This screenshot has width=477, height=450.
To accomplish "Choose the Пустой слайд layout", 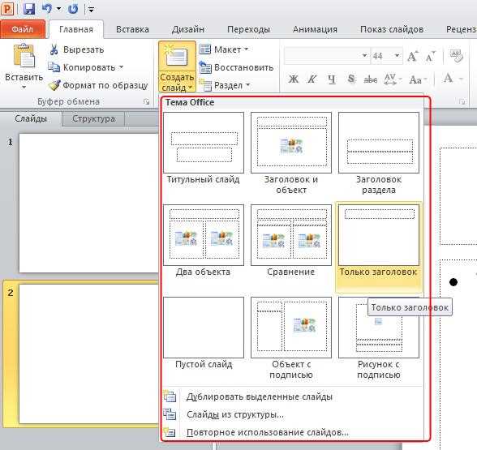I will [x=204, y=333].
